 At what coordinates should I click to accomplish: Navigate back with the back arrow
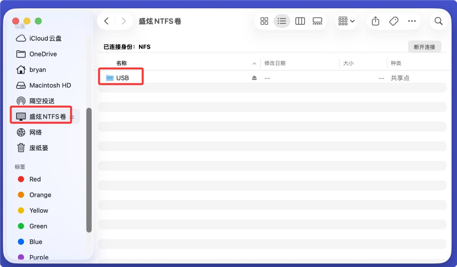106,21
